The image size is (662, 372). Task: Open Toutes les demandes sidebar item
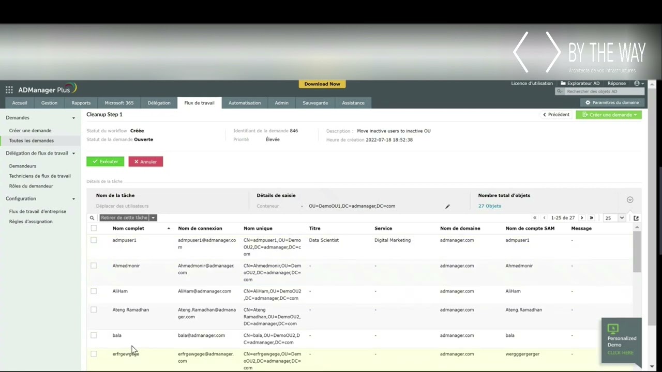[x=31, y=141]
